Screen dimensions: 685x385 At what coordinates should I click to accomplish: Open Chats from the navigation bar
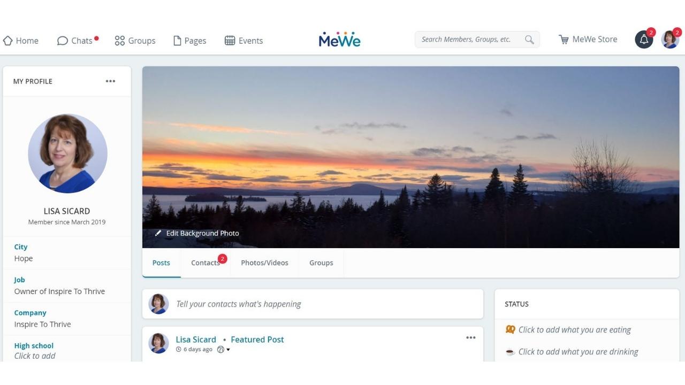click(x=77, y=41)
